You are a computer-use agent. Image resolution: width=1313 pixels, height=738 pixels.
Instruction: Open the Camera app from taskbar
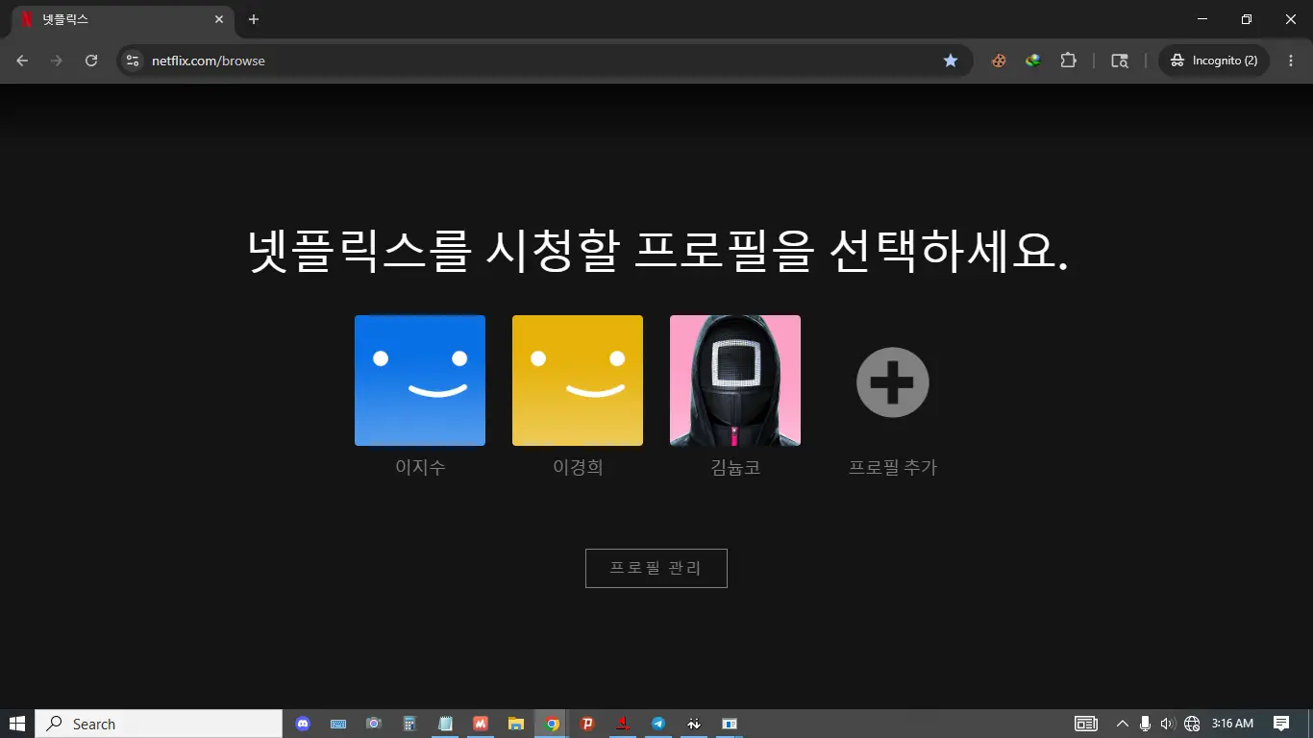click(374, 724)
